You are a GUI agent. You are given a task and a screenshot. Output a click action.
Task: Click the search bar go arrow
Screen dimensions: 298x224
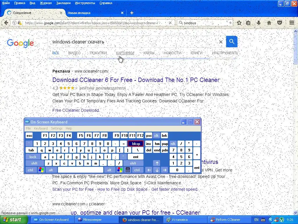tap(230, 23)
